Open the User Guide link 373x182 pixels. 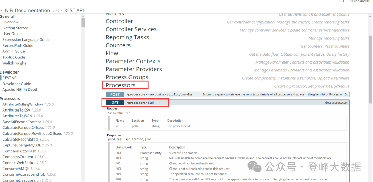(x=12, y=34)
